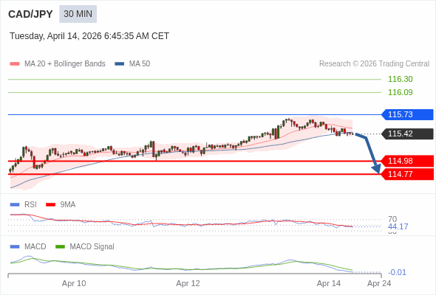The image size is (436, 295).
Task: Click the RSI 70 level label
Action: (x=392, y=219)
